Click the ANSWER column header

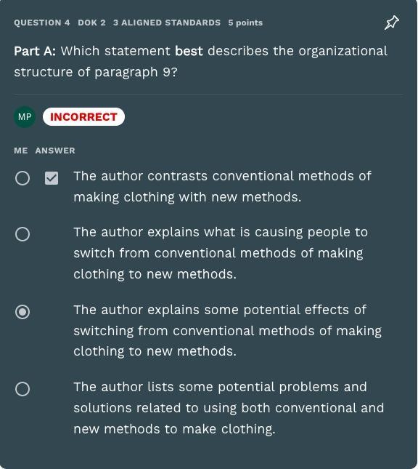tap(55, 151)
